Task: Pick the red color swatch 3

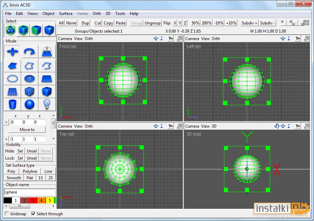Action: [x=33, y=200]
